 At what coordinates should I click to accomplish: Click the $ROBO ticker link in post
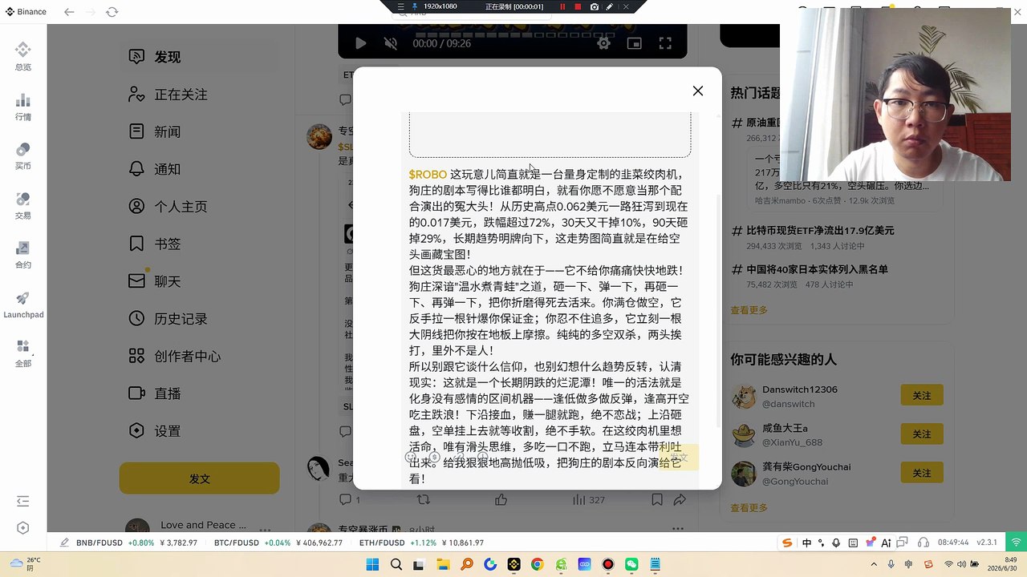pyautogui.click(x=428, y=175)
